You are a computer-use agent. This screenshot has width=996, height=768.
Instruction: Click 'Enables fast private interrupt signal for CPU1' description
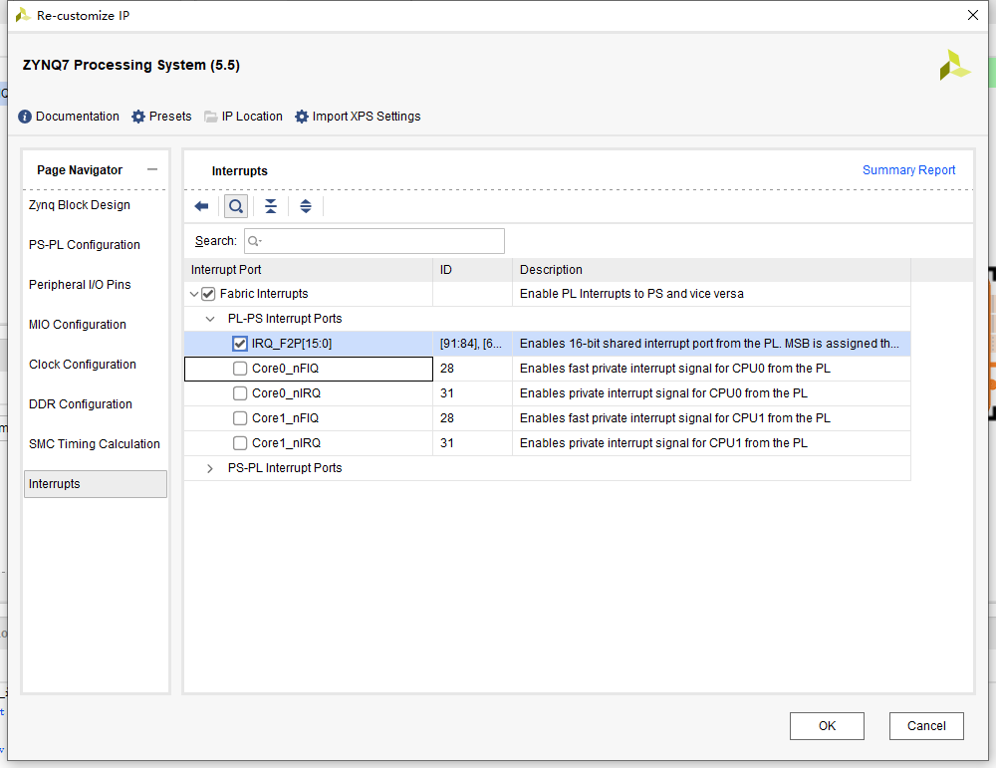(674, 418)
